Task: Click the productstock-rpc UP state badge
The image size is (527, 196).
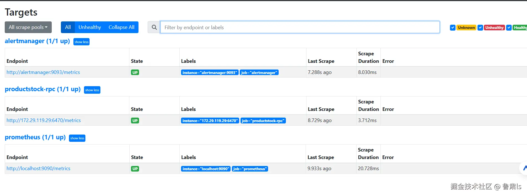Action: (135, 121)
